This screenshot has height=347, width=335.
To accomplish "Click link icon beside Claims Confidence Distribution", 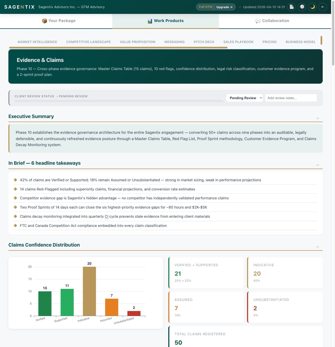I will tap(318, 247).
